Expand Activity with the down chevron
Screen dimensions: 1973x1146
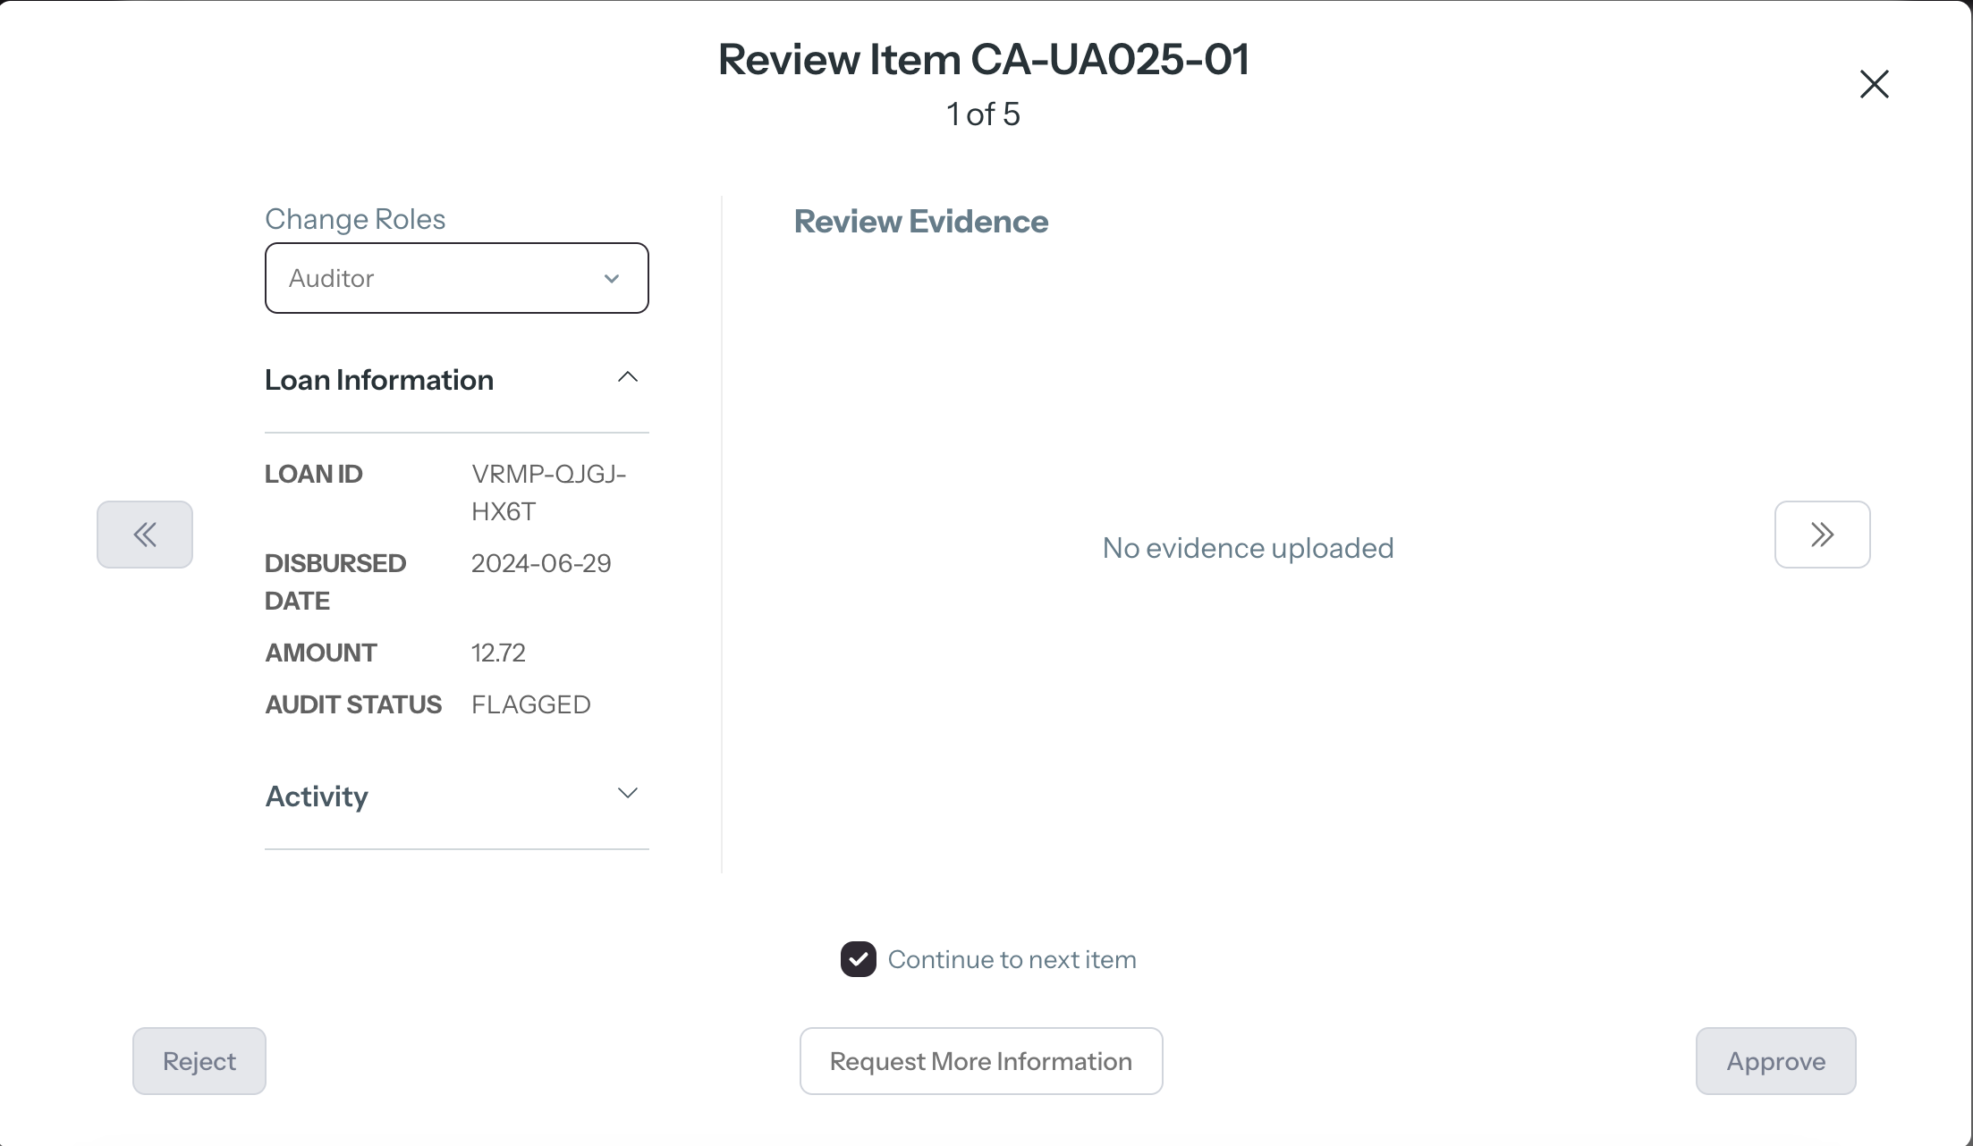point(628,793)
